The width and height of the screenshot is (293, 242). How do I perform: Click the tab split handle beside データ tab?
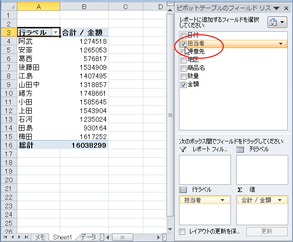(102, 238)
